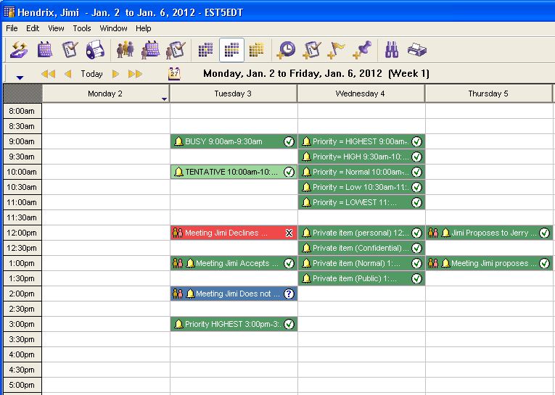Viewport: 555px width, 395px height.
Task: Click bell icon on BUSY 9:00am event
Action: click(178, 141)
